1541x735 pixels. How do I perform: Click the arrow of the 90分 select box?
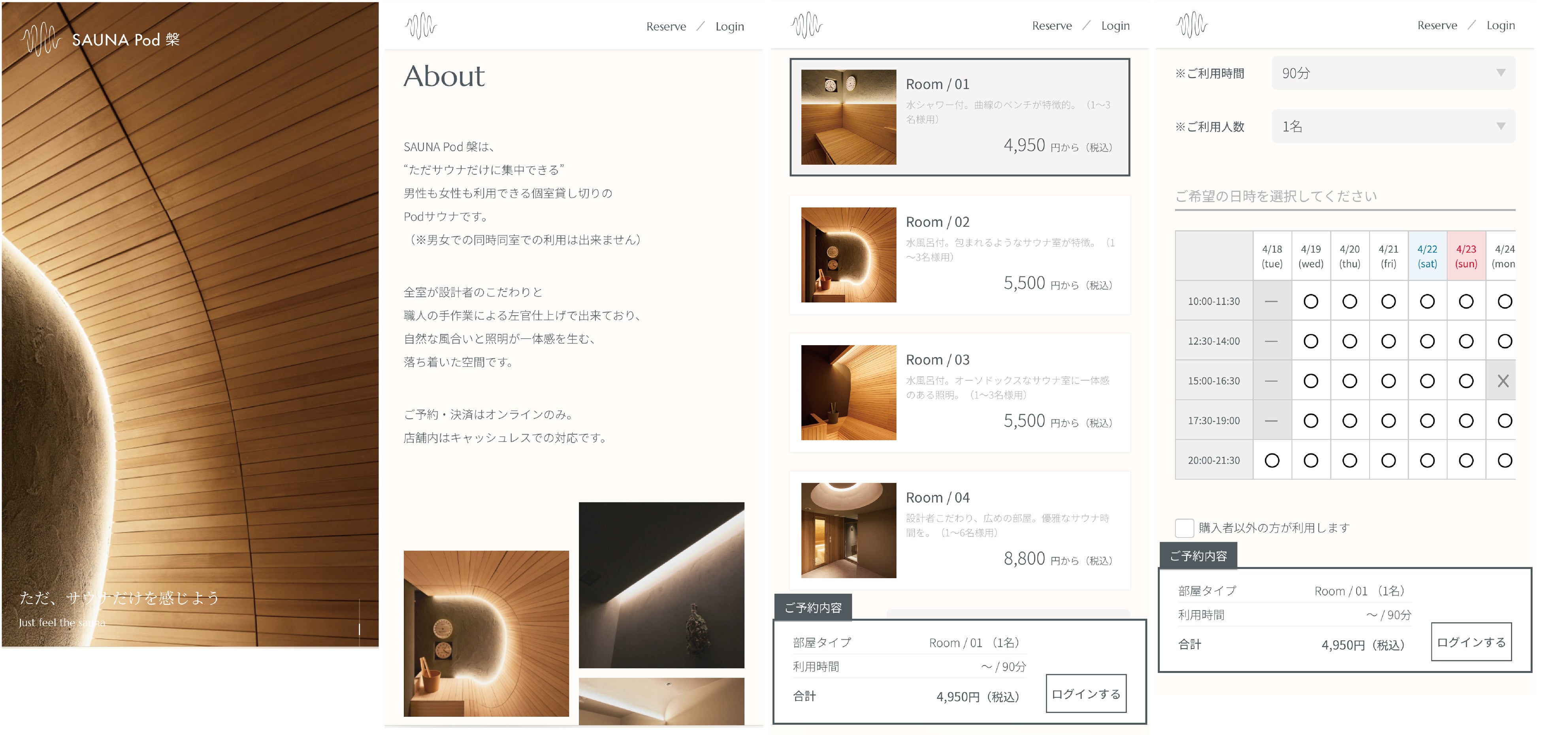point(1500,73)
